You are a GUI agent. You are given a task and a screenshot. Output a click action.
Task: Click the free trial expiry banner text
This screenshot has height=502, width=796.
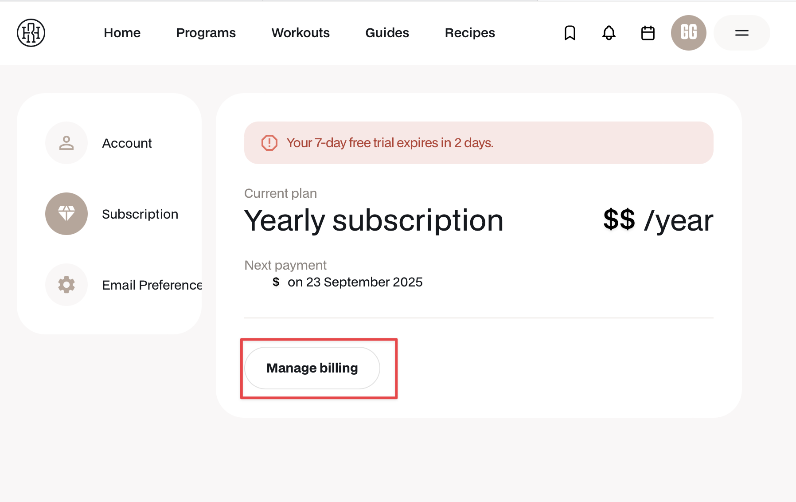point(390,143)
